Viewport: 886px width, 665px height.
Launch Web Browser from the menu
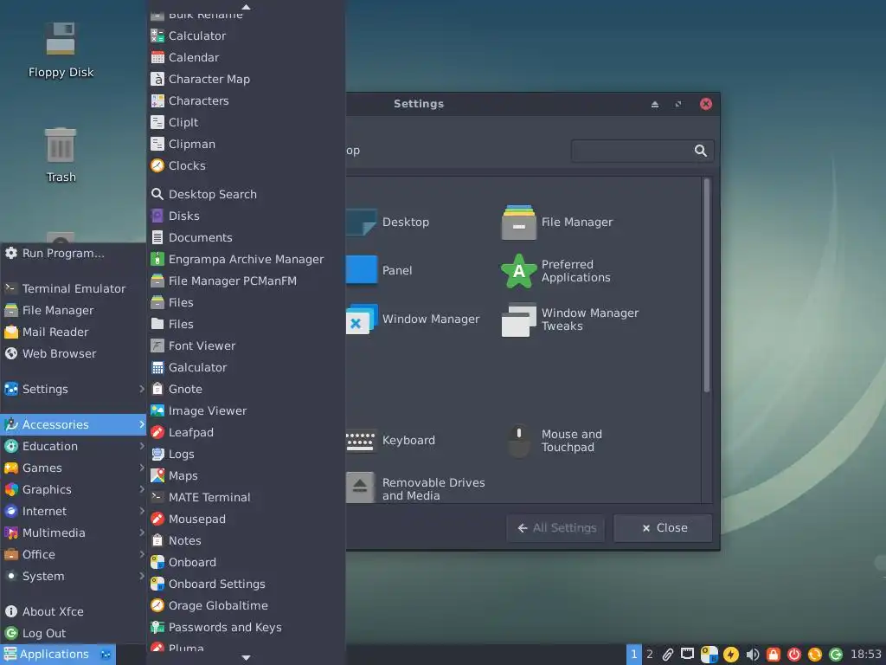click(x=73, y=353)
